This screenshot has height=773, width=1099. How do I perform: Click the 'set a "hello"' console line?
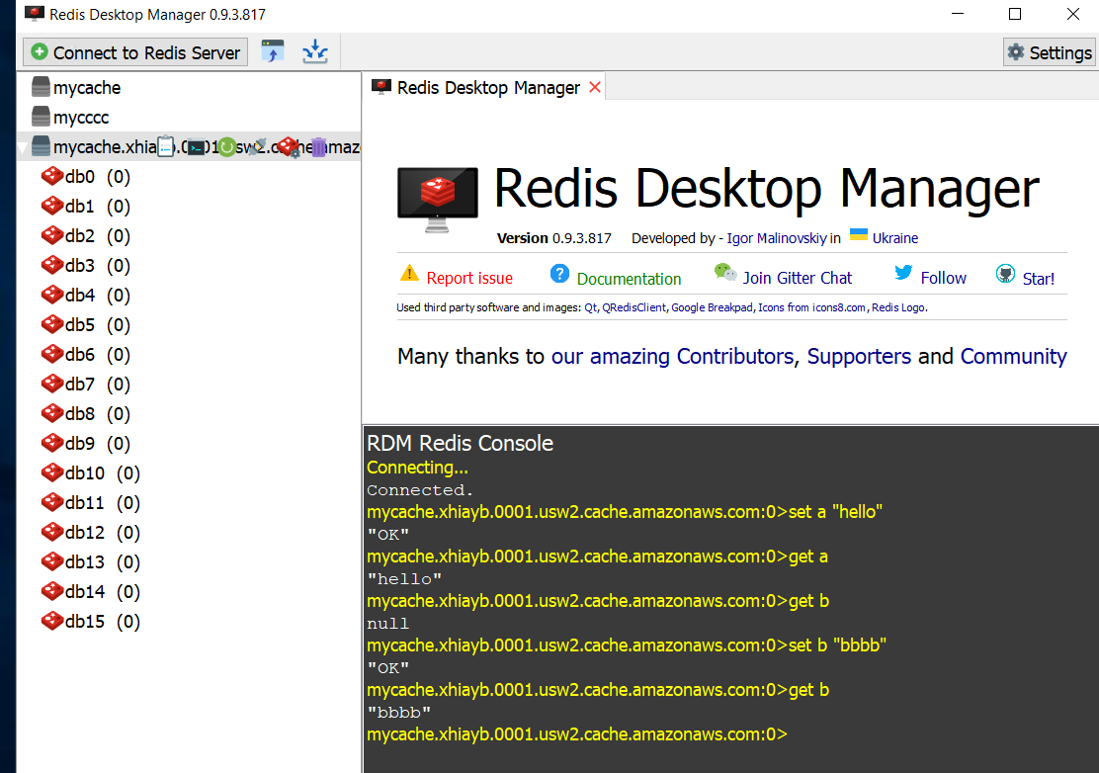coord(625,512)
